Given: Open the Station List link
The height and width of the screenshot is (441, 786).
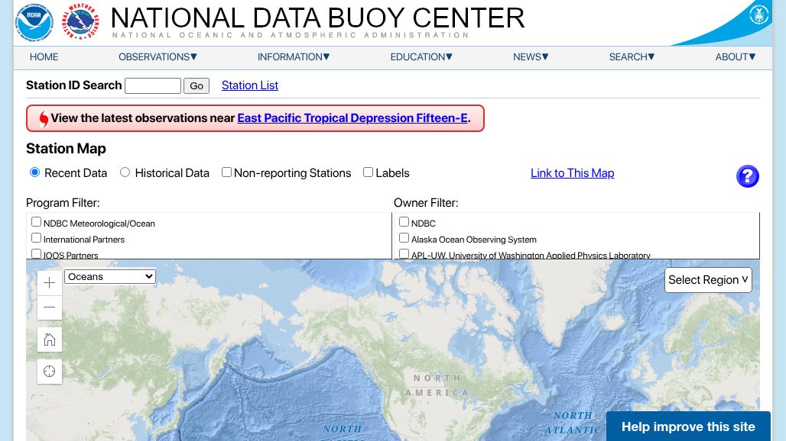Looking at the screenshot, I should tap(249, 85).
